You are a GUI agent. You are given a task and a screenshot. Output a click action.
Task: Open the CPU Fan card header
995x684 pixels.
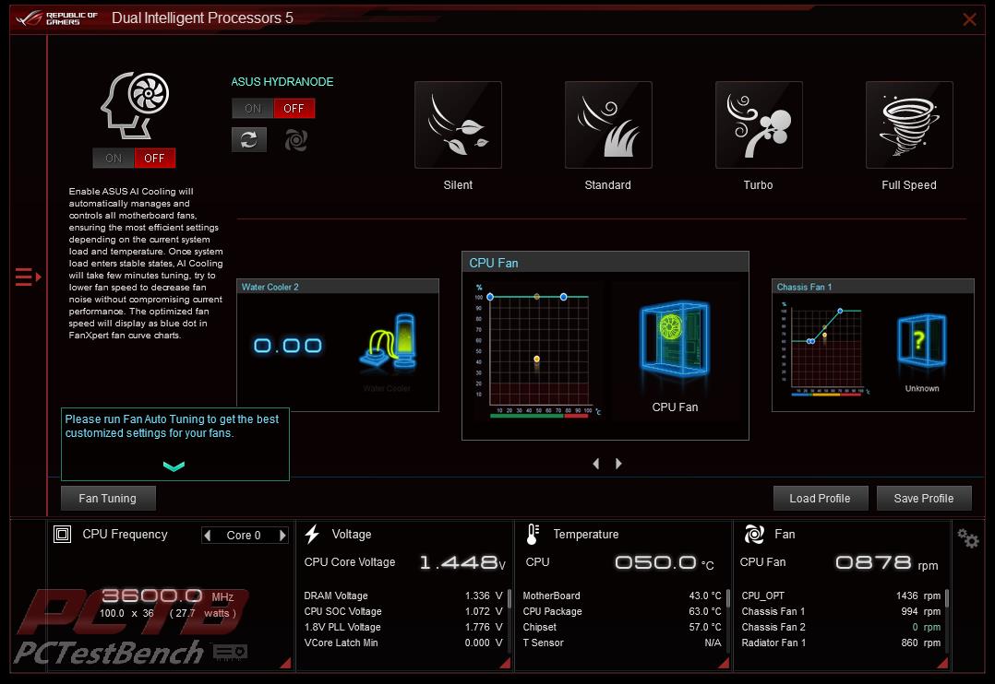tap(605, 263)
